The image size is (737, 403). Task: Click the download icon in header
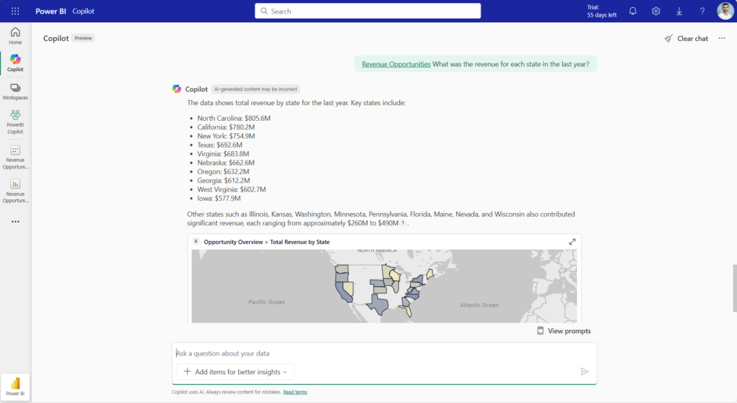tap(679, 11)
